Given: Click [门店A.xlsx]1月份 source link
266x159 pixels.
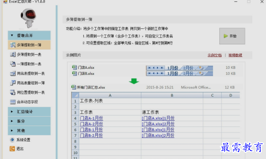Looking at the screenshot, I should click(158, 118).
